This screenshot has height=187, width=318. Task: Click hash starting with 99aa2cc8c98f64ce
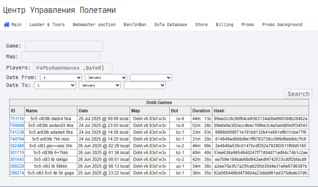pyautogui.click(x=260, y=119)
